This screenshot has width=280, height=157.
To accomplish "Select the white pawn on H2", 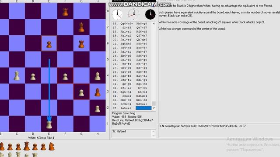I will [98, 109].
